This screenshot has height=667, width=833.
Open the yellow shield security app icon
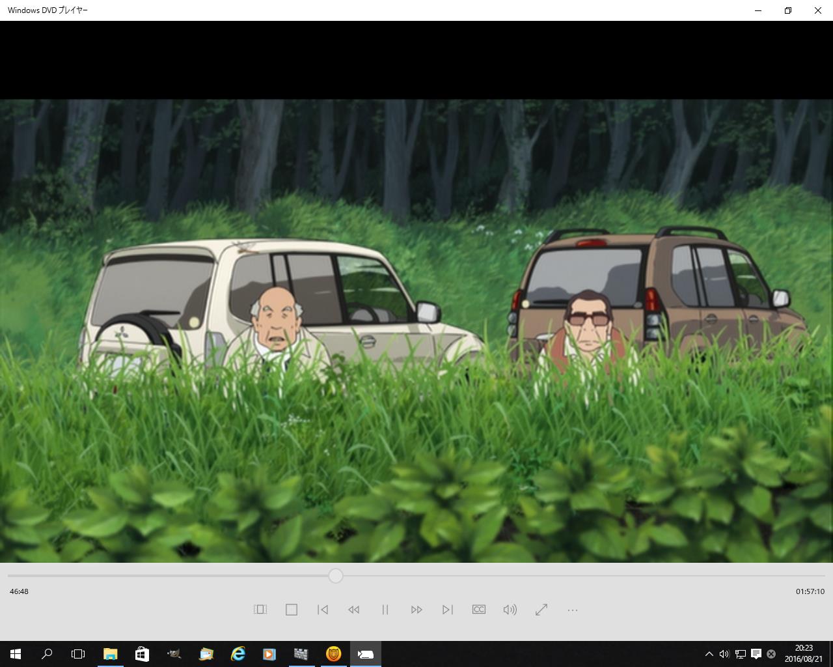point(333,654)
